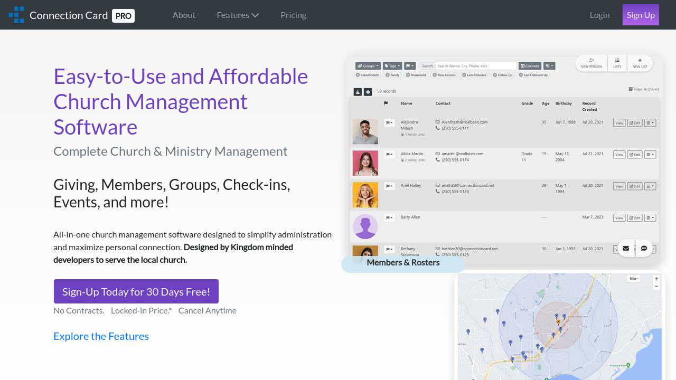
Task: Open the Tags filter dropdown
Action: pos(392,66)
